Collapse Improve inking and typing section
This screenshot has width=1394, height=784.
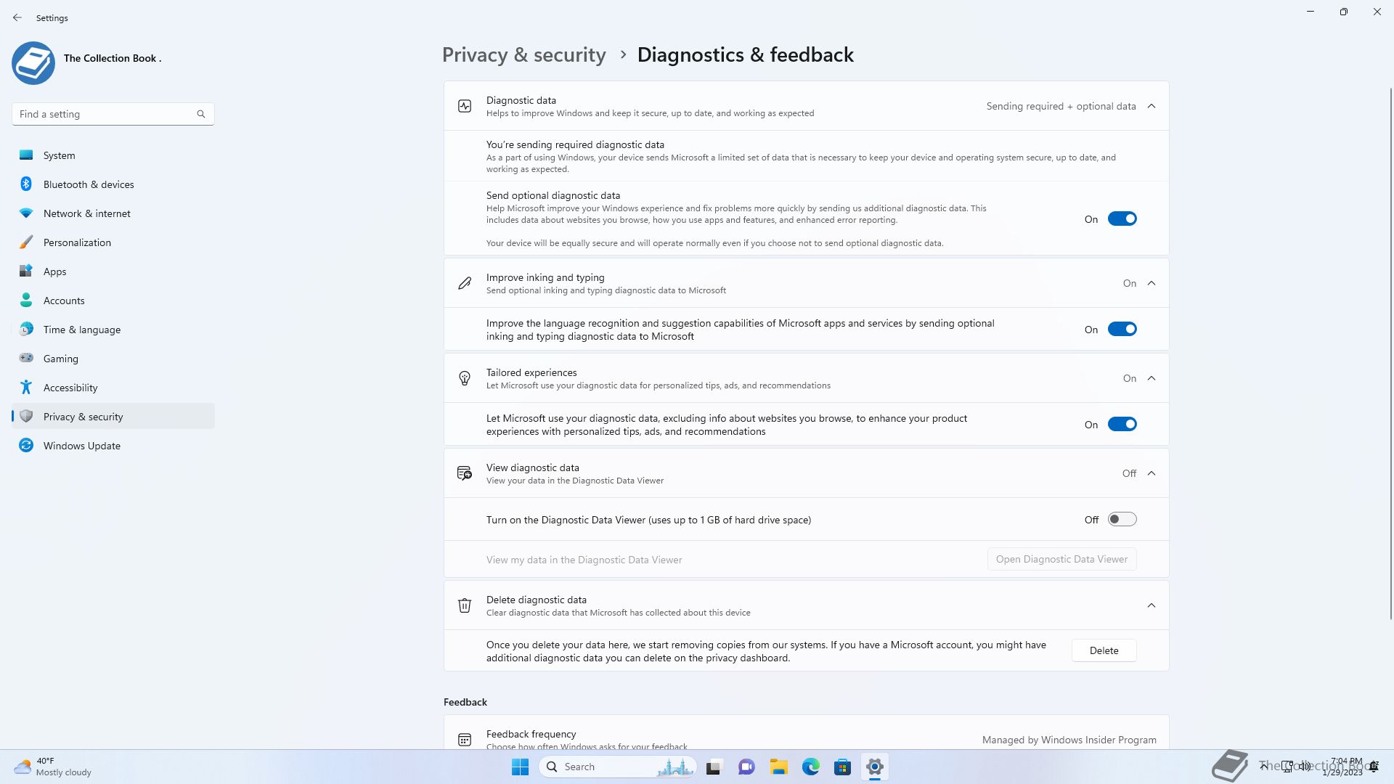coord(1152,283)
